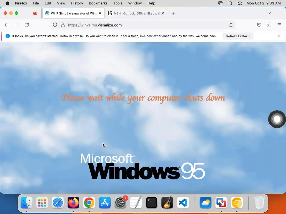Open the Tools menu
Viewport: 286px width, 214px height.
(x=118, y=3)
